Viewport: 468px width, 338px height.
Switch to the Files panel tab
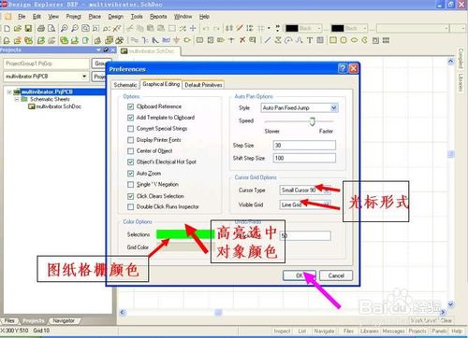9,320
